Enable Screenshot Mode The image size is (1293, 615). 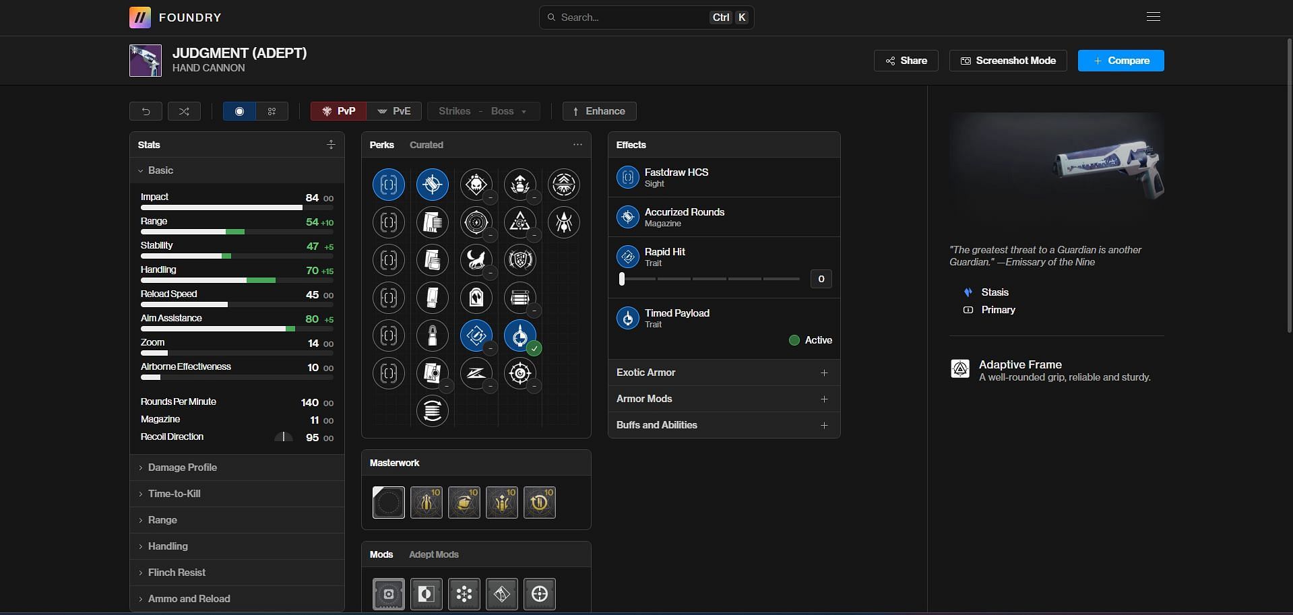click(1008, 61)
